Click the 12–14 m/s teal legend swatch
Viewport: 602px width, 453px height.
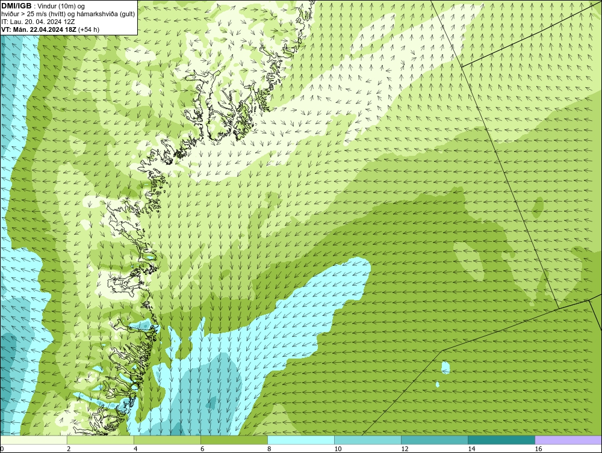click(434, 440)
